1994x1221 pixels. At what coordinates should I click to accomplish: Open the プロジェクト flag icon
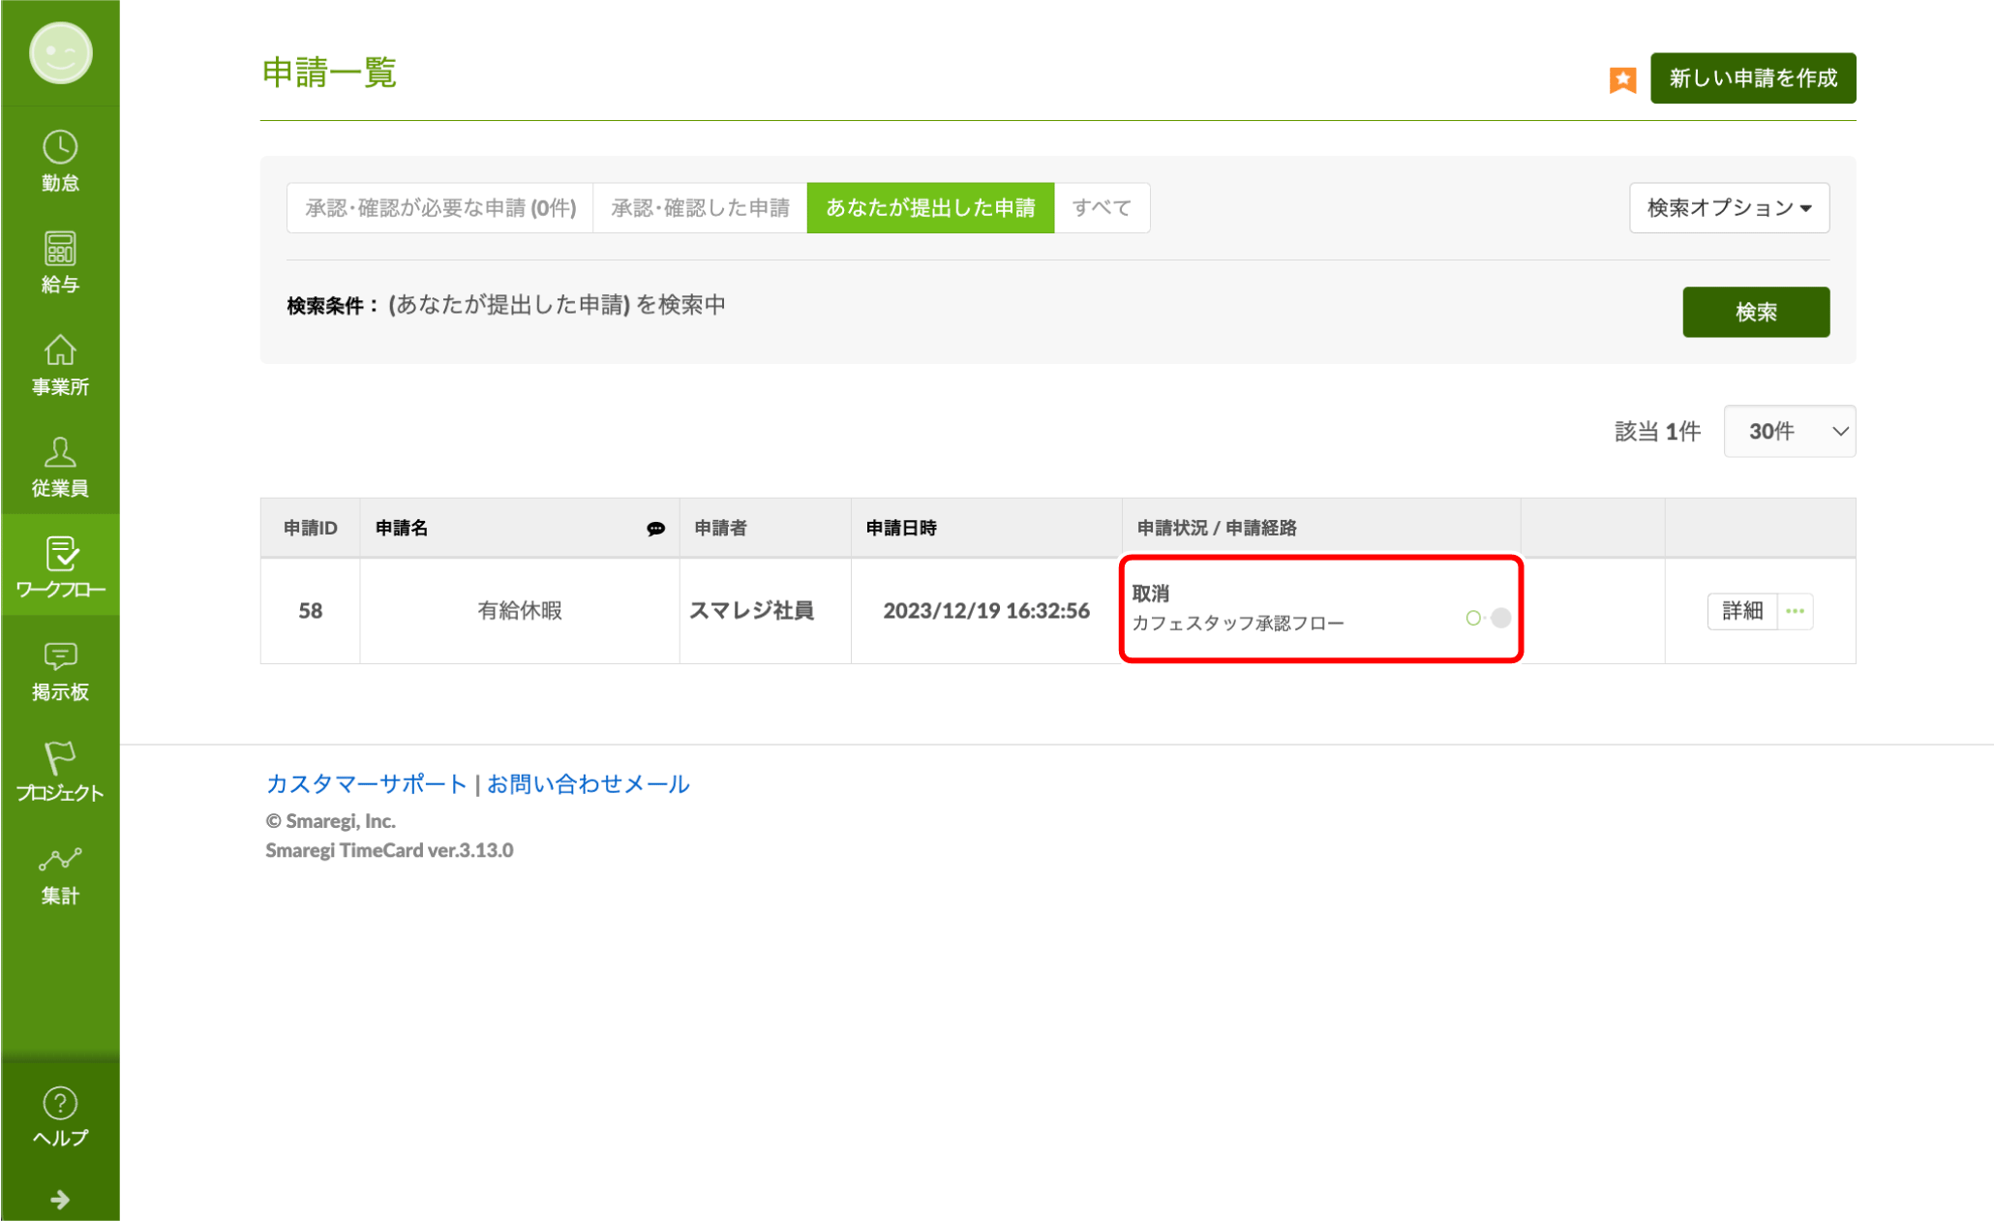tap(60, 758)
